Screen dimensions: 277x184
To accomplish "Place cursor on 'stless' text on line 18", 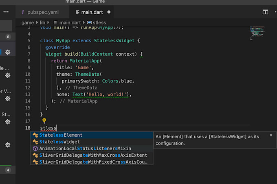I will pos(48,128).
